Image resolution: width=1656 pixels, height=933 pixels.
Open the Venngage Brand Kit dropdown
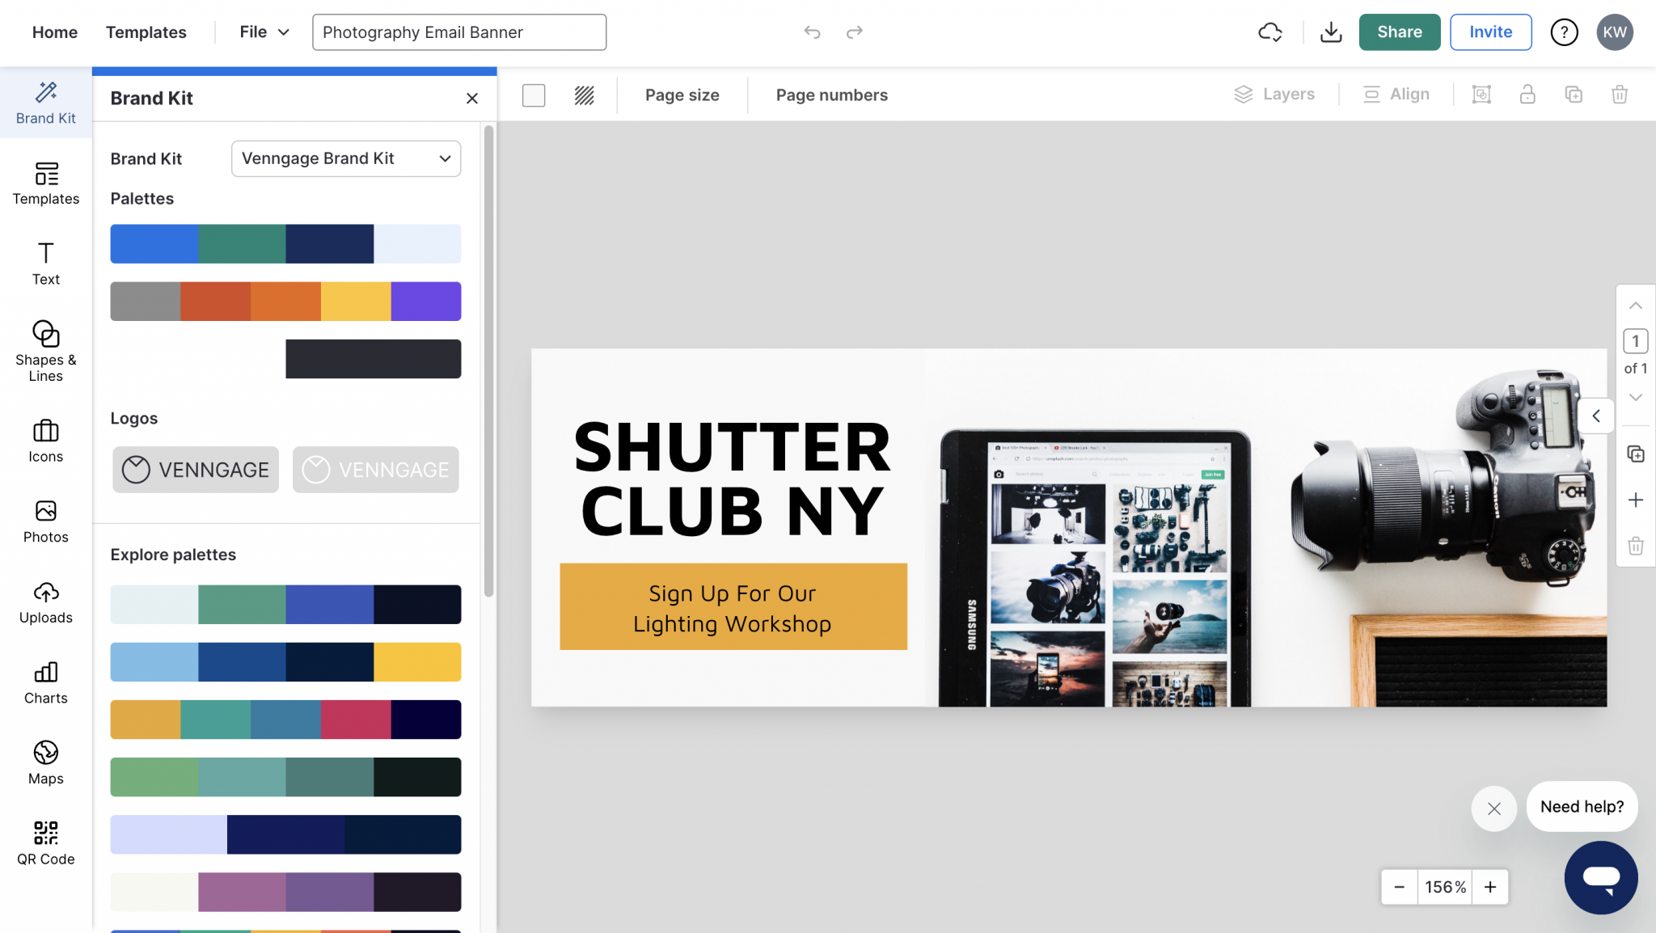(345, 158)
